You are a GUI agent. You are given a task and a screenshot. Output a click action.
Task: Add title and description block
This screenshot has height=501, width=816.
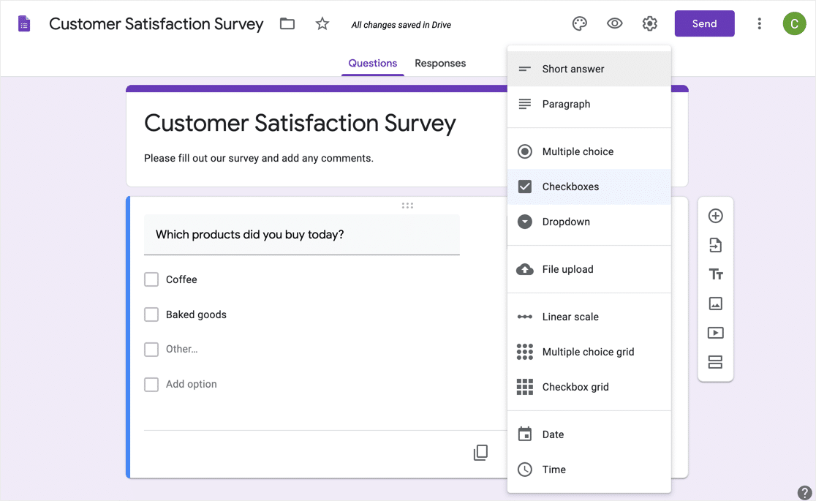[715, 274]
